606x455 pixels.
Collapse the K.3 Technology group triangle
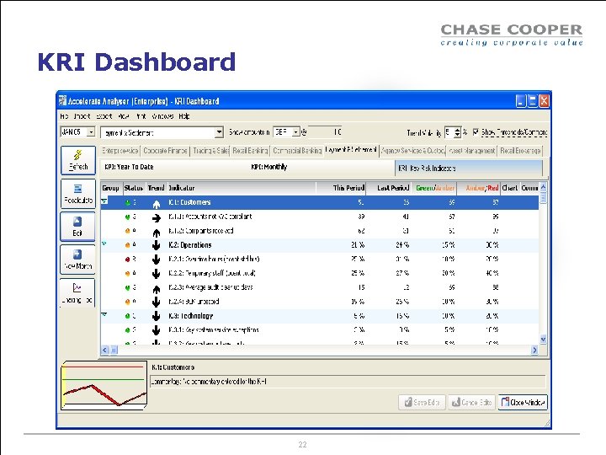(104, 314)
